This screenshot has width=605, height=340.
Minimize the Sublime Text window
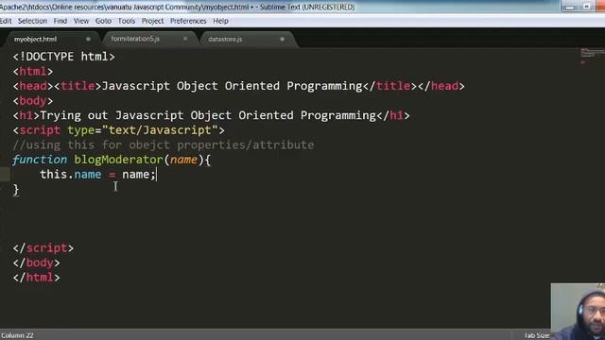[x=570, y=7]
